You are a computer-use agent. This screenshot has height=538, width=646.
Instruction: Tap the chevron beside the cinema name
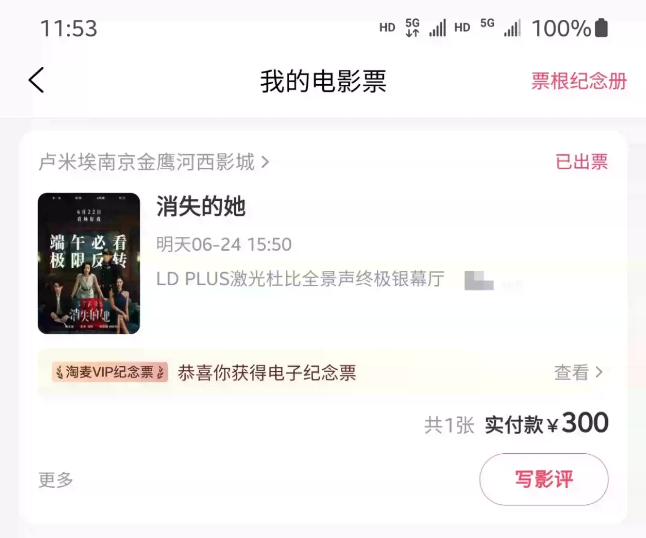265,162
